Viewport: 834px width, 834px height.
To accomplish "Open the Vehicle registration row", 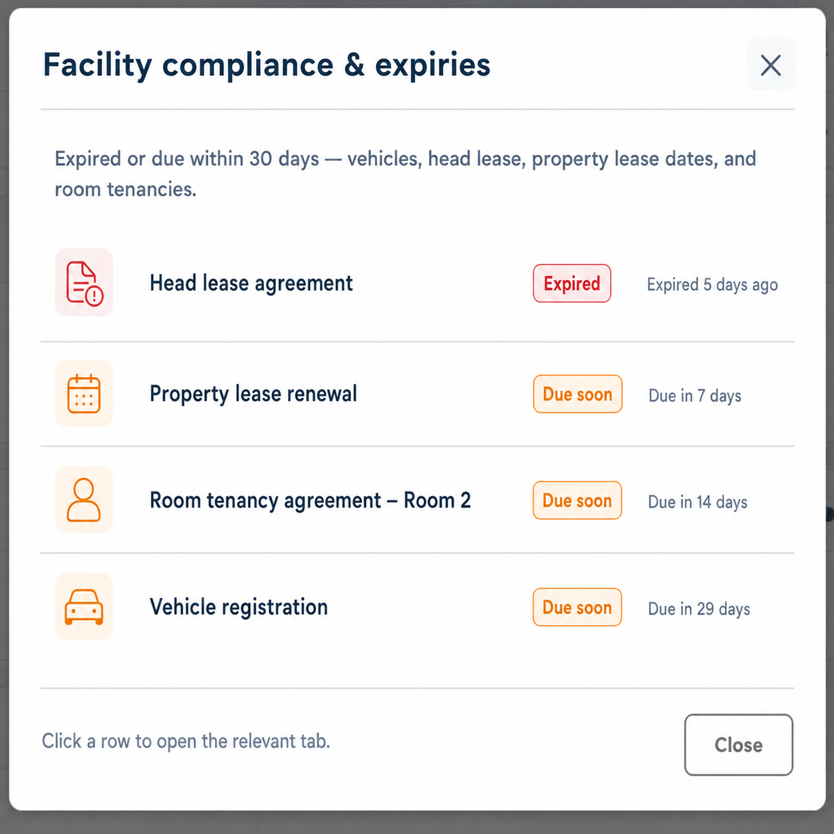I will click(418, 607).
